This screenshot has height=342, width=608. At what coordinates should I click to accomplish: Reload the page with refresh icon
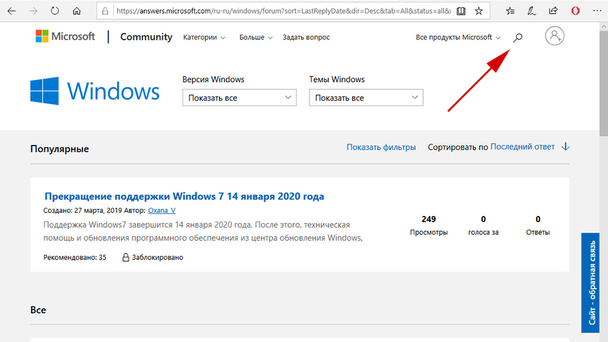coord(55,11)
